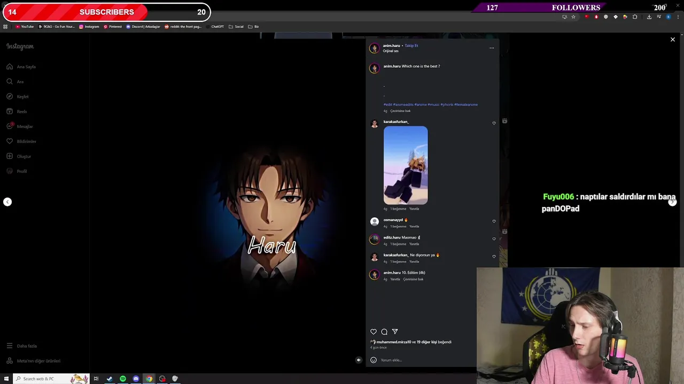Like the Ne diyorsun ya comment
Viewport: 684px width, 384px height.
coord(494,257)
